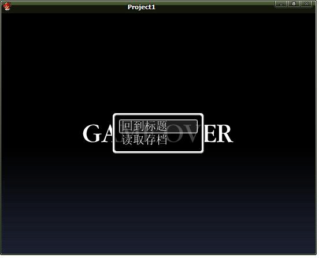Select the 回到标题 menu option
This screenshot has width=319, height=258.
(144, 126)
